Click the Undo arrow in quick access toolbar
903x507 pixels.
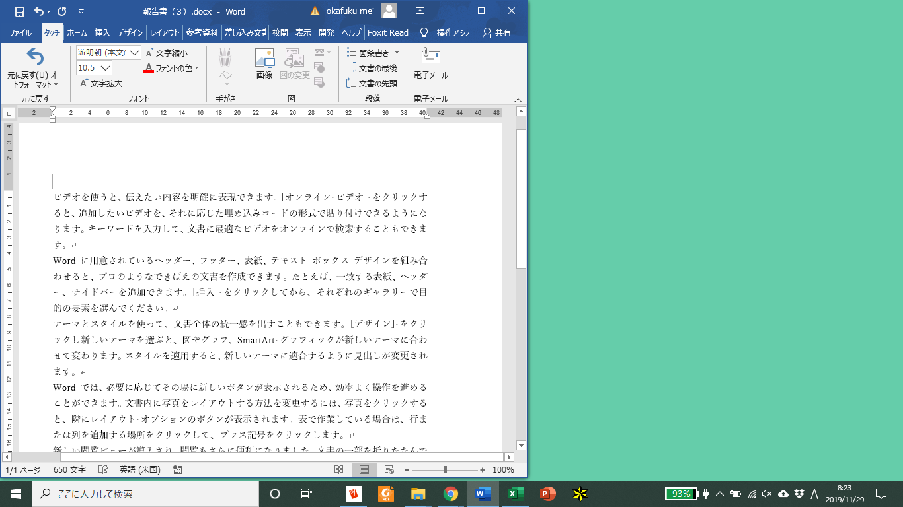coord(38,11)
